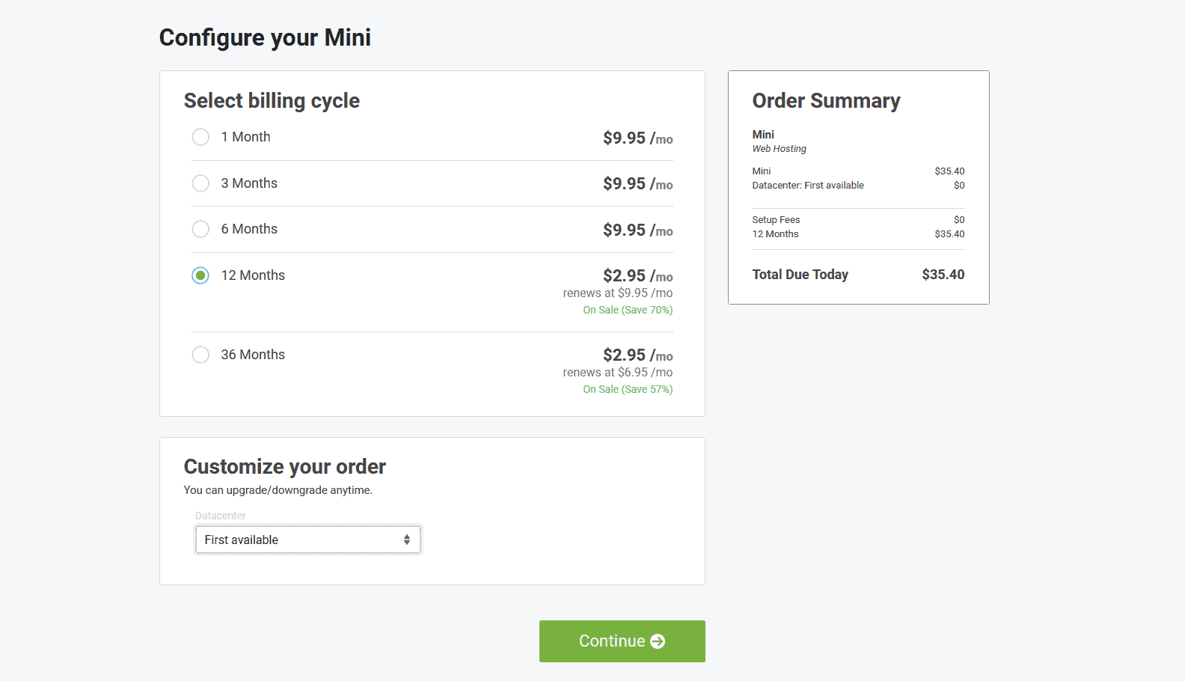
Task: Click the Setup Fees line in summary
Action: click(x=776, y=220)
